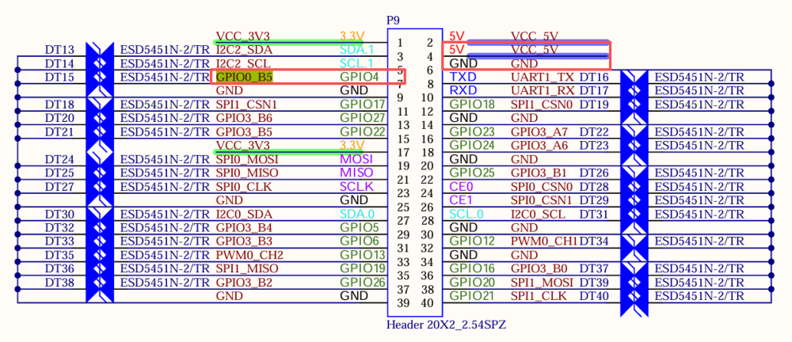Click the DT16 component designator
792x342 pixels.
point(595,78)
